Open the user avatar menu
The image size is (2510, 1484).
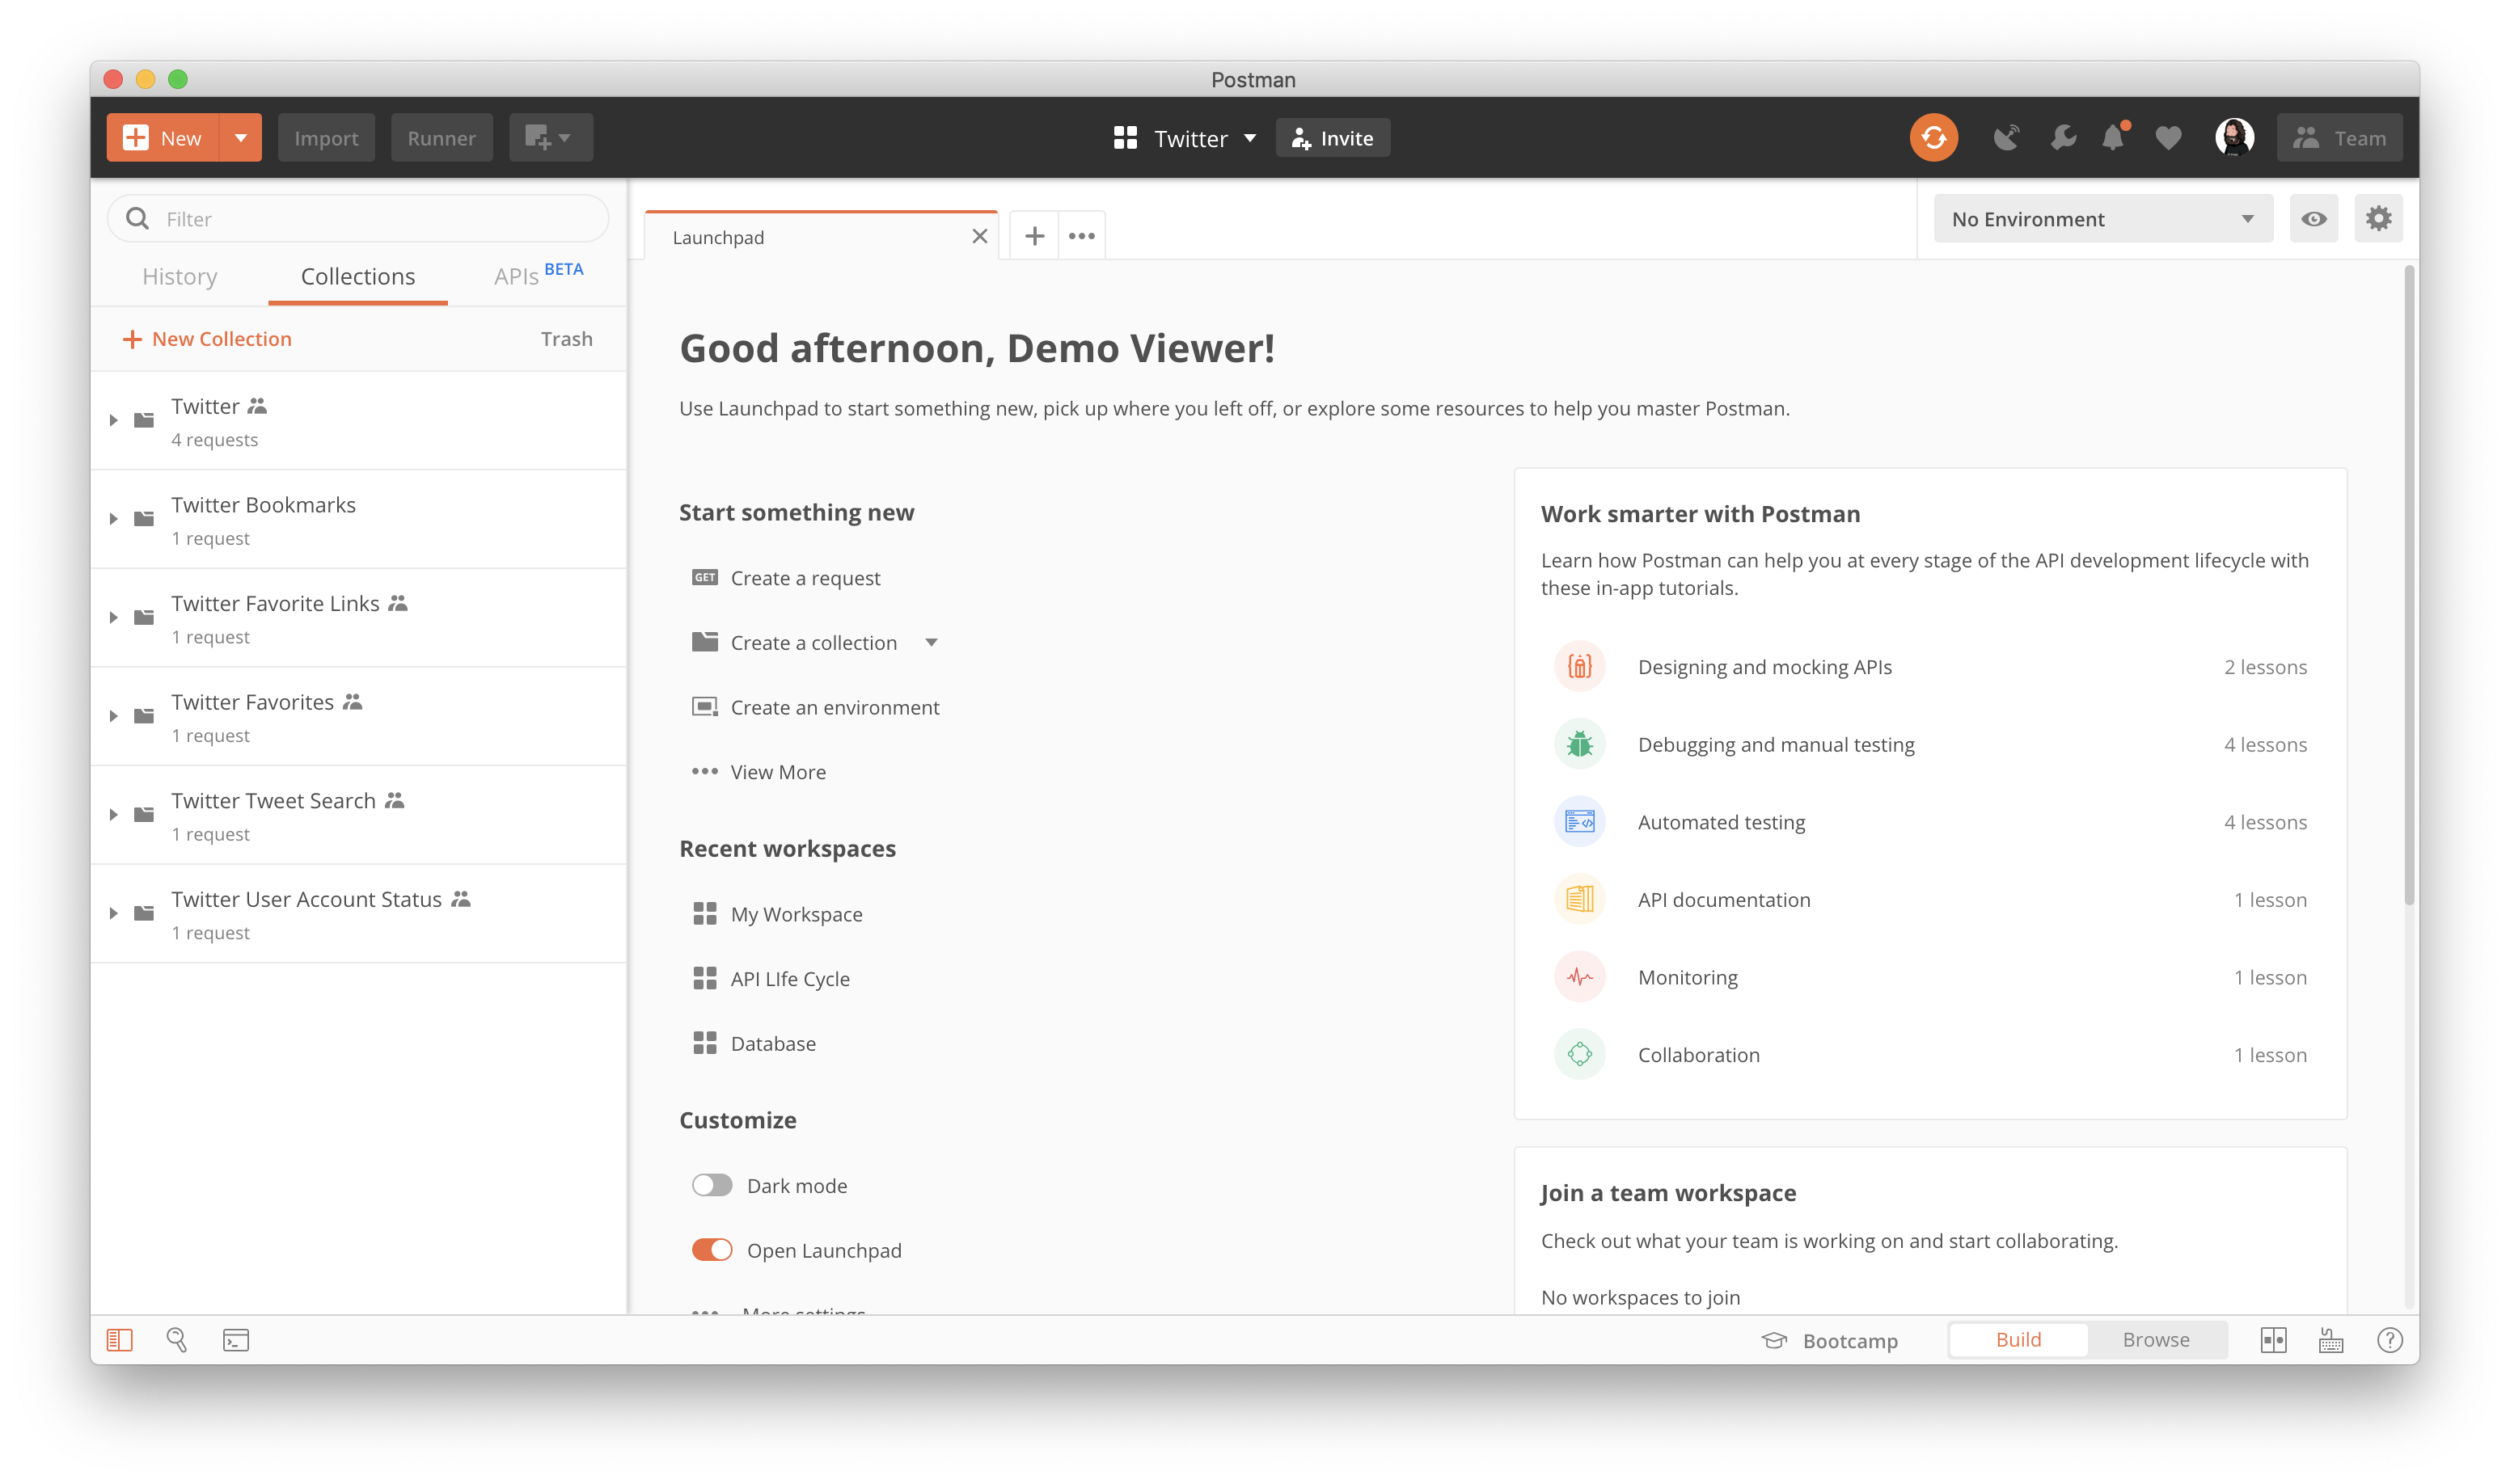click(2234, 138)
